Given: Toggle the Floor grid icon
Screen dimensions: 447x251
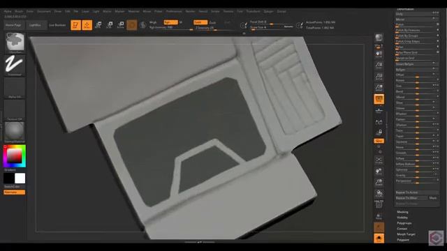Looking at the screenshot, I should [379, 110].
